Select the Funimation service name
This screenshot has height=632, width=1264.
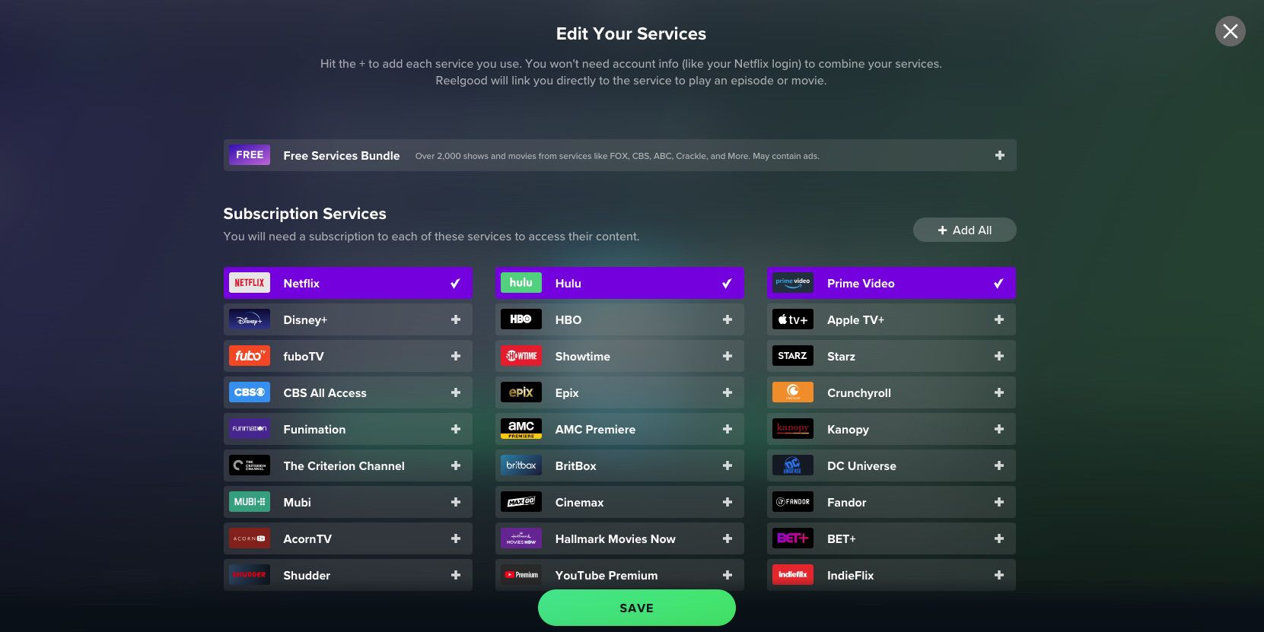pos(314,429)
